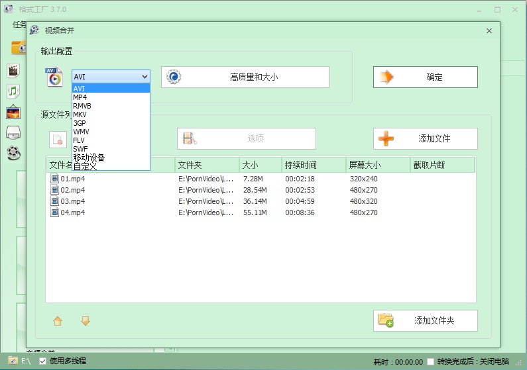Click the film reel sidebar icon
This screenshot has width=527, height=370.
click(13, 154)
